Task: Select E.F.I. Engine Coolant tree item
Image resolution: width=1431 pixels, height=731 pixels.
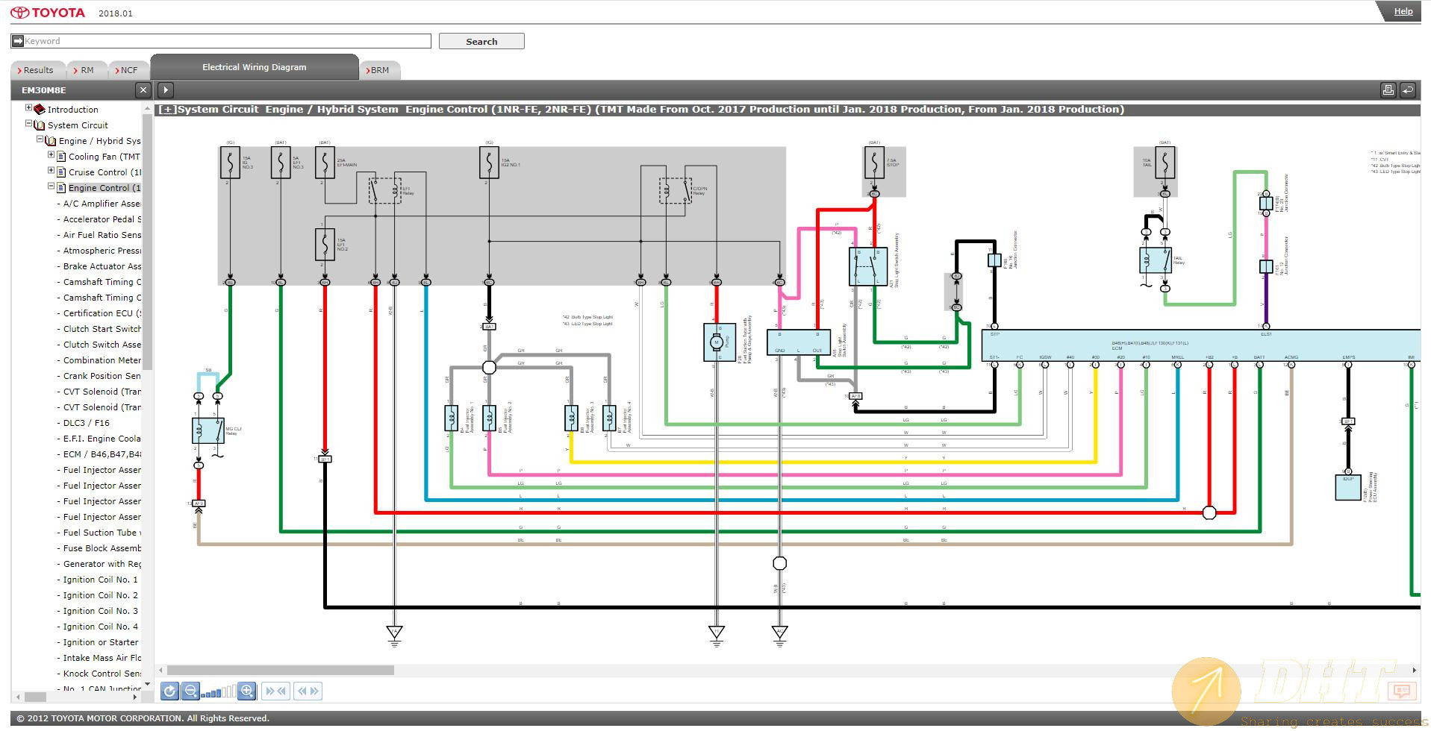Action: 102,439
